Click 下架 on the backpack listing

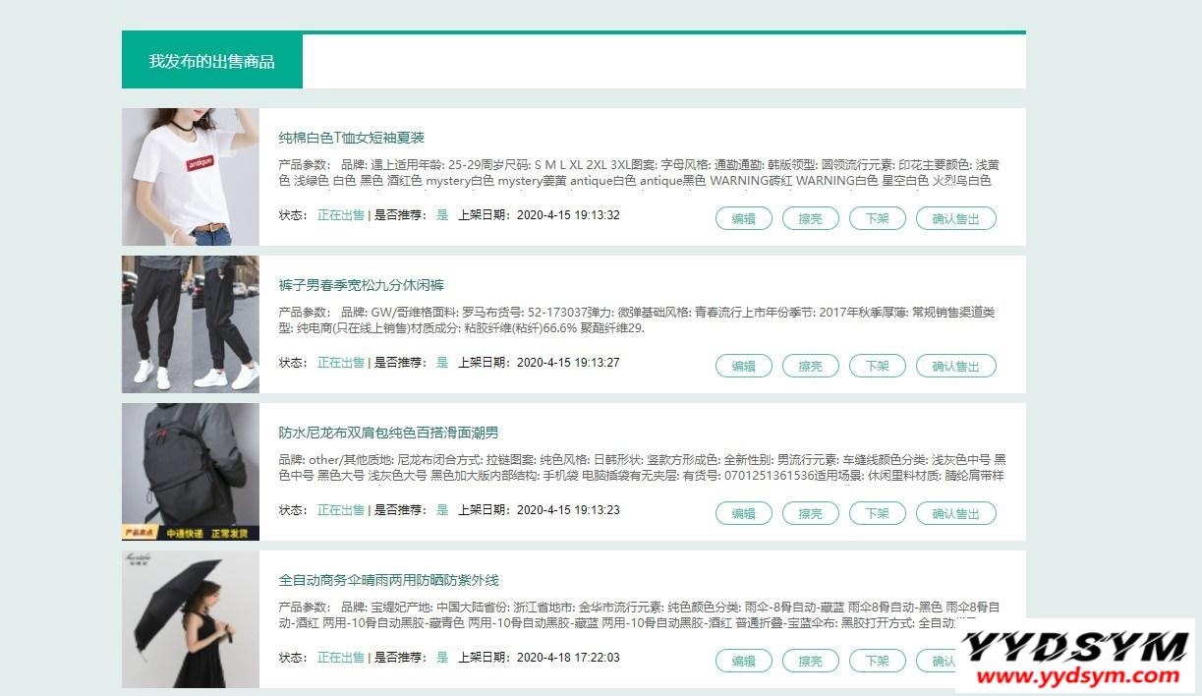(877, 513)
